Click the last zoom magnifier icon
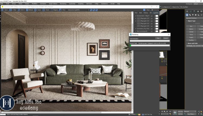Viewport: 203px width, 116px height. 97,10
